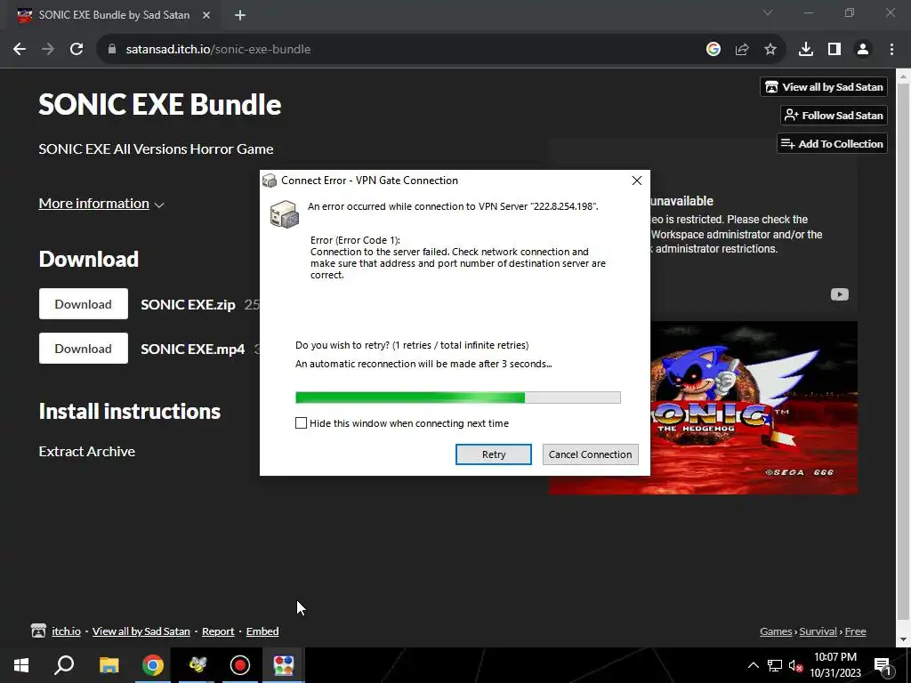Open the Windows Start menu
The image size is (911, 683).
pos(21,665)
